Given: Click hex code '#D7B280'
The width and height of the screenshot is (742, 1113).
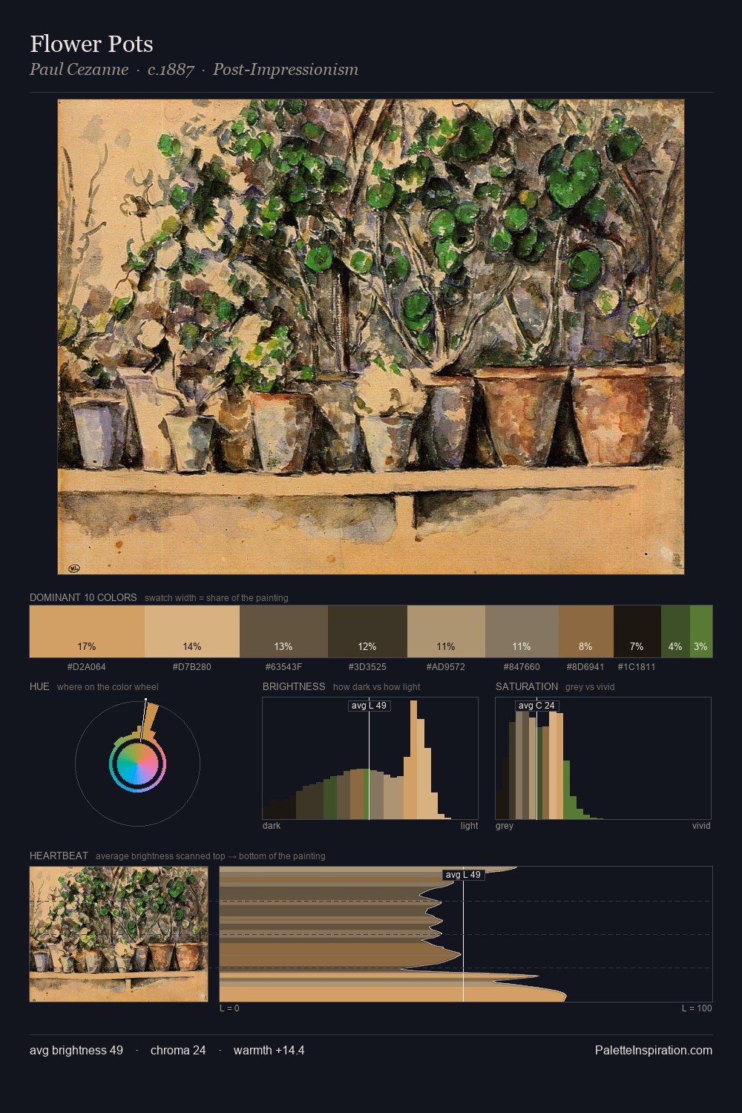Looking at the screenshot, I should (x=192, y=667).
